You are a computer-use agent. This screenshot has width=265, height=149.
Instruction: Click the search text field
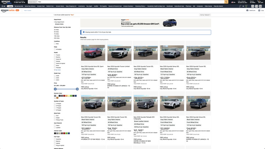coord(131,2)
